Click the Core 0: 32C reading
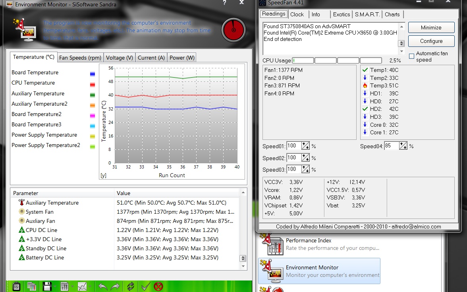 coord(384,125)
